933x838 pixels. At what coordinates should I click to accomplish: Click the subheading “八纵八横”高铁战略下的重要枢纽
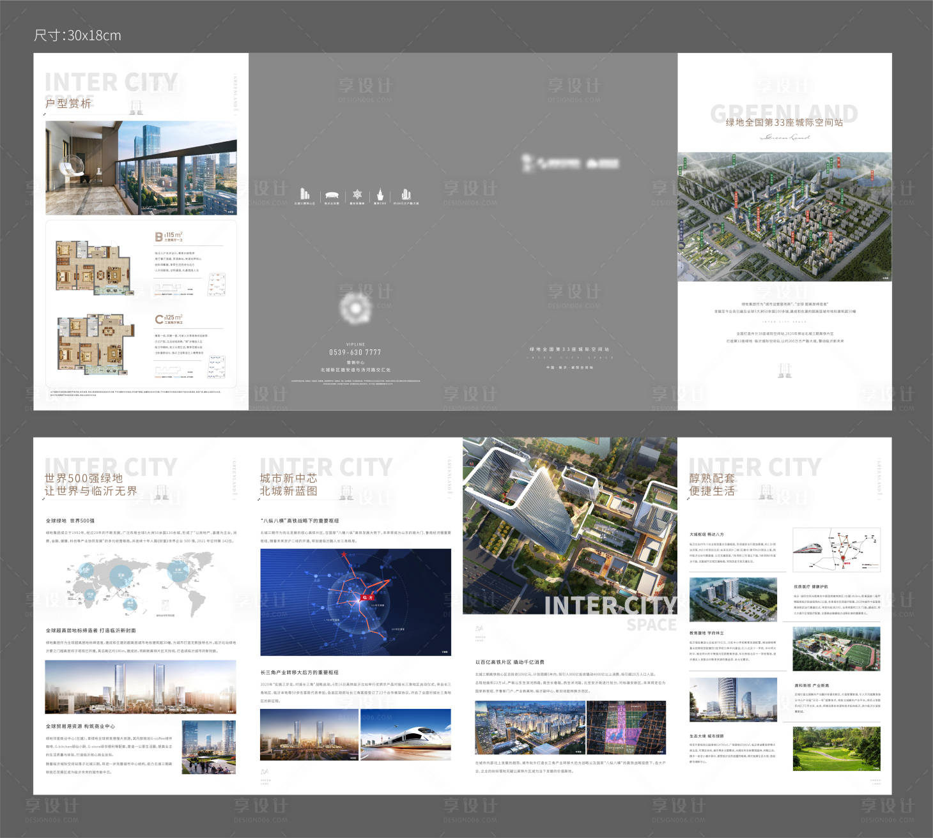(x=299, y=521)
